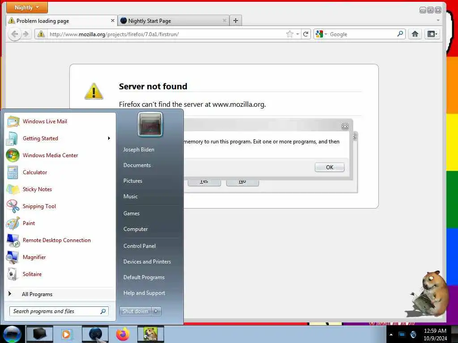This screenshot has width=458, height=343.
Task: Close the Problem loading page tab
Action: 112,21
